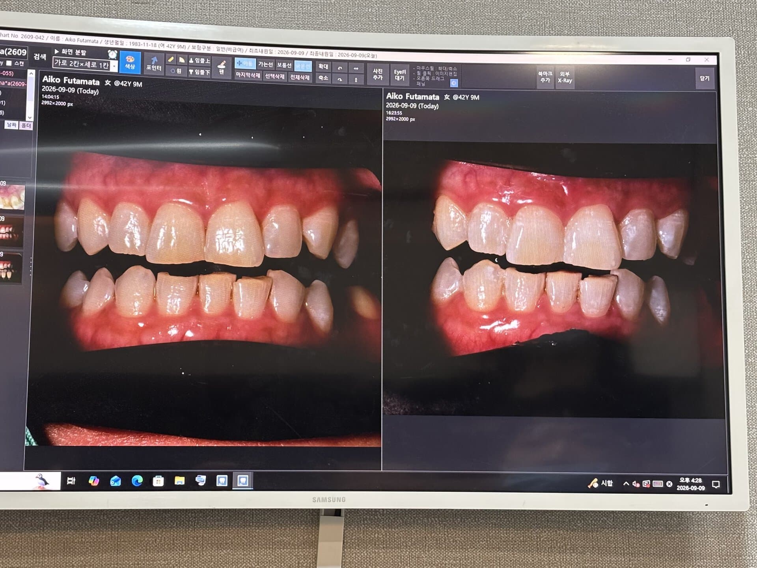Screen dimensions: 757x568
Task: Click the EyeFi 대기 button
Action: [x=399, y=75]
